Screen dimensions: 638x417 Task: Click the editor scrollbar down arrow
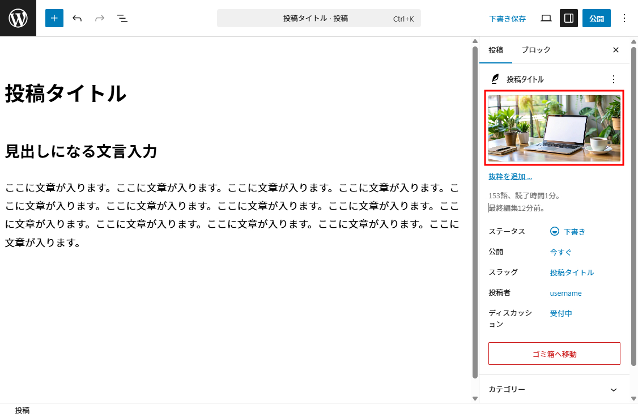[475, 399]
